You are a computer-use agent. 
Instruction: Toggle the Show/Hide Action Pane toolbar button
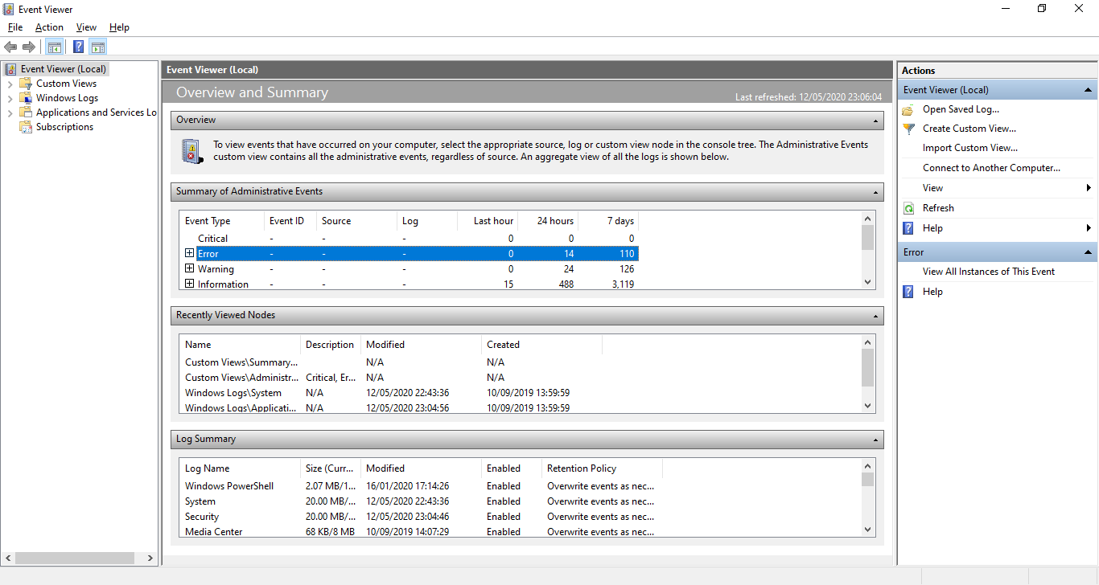pos(98,47)
